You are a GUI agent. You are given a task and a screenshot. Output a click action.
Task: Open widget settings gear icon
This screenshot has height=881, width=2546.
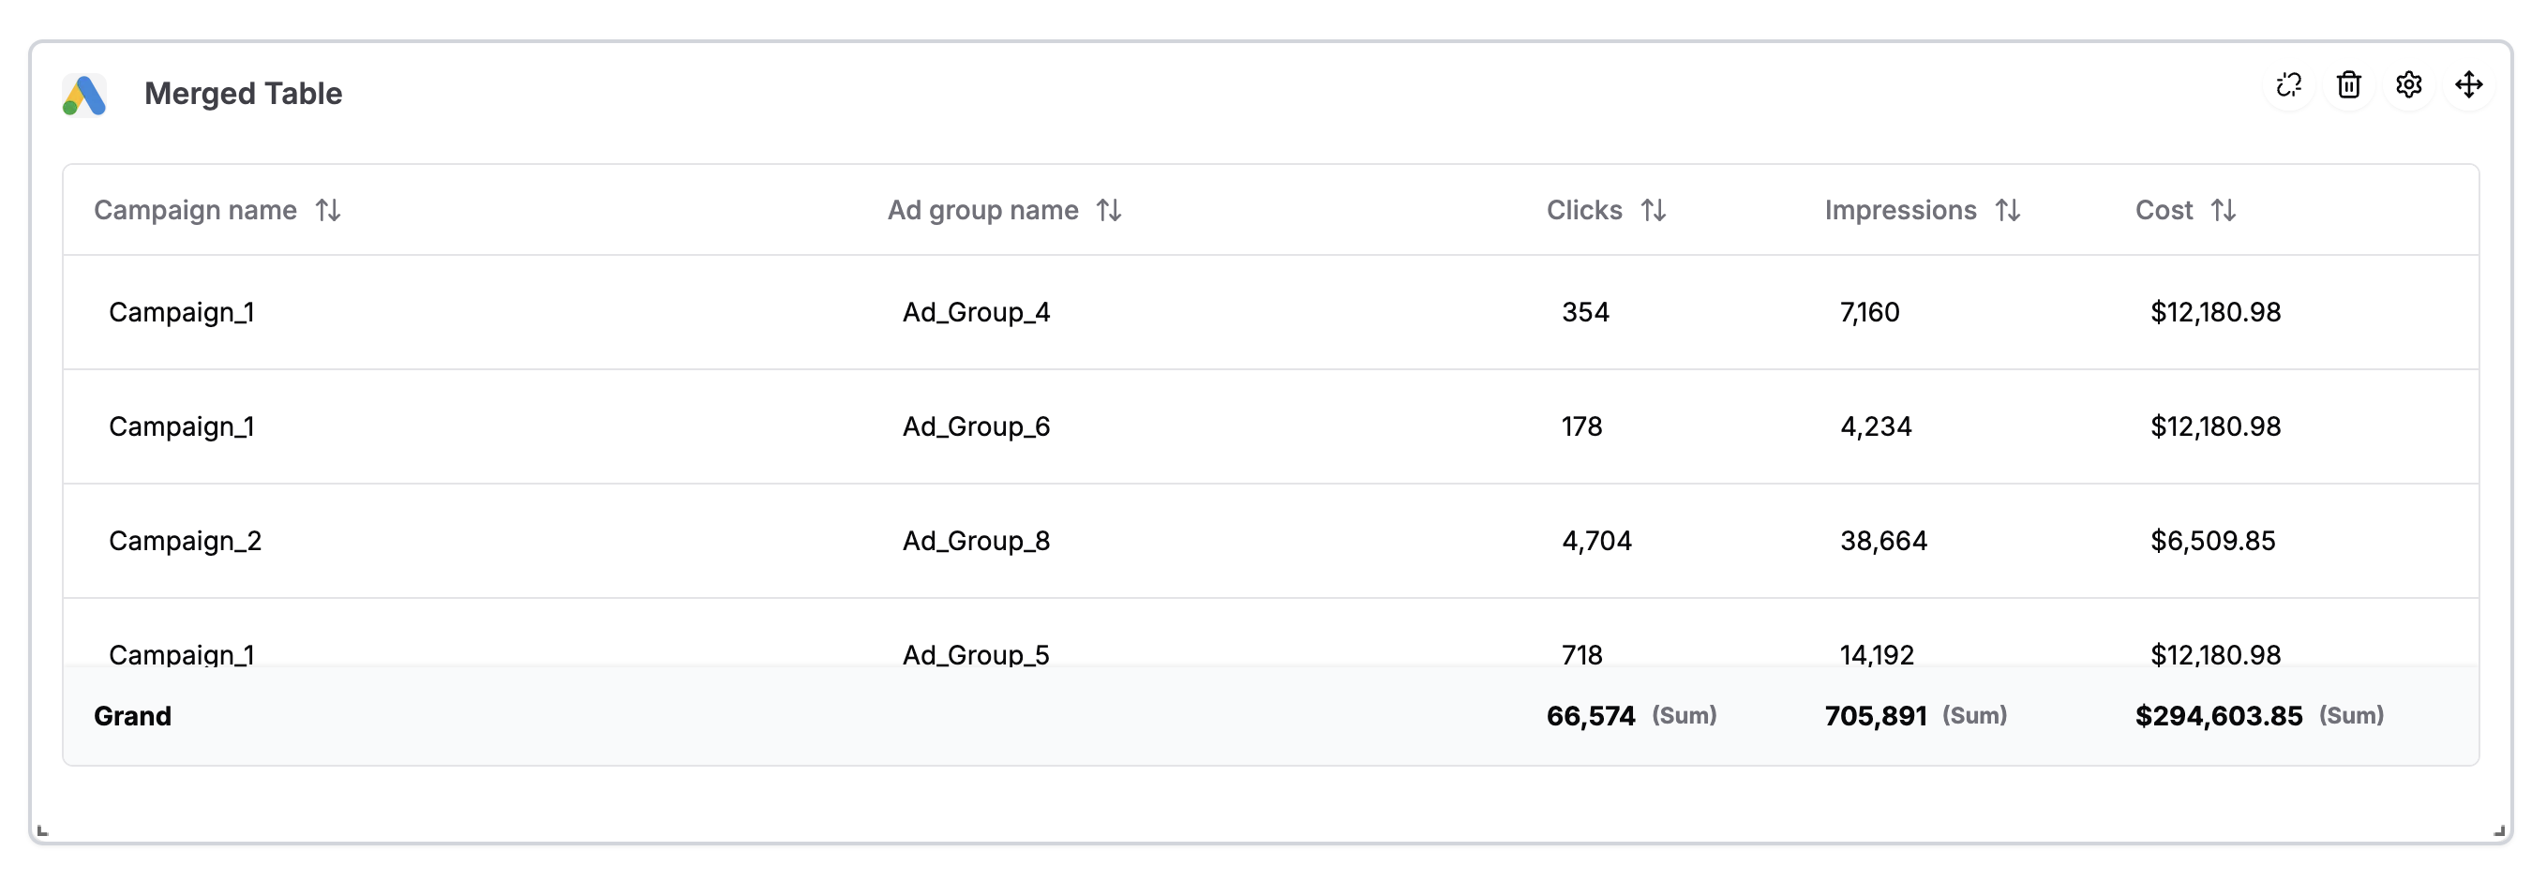2408,85
